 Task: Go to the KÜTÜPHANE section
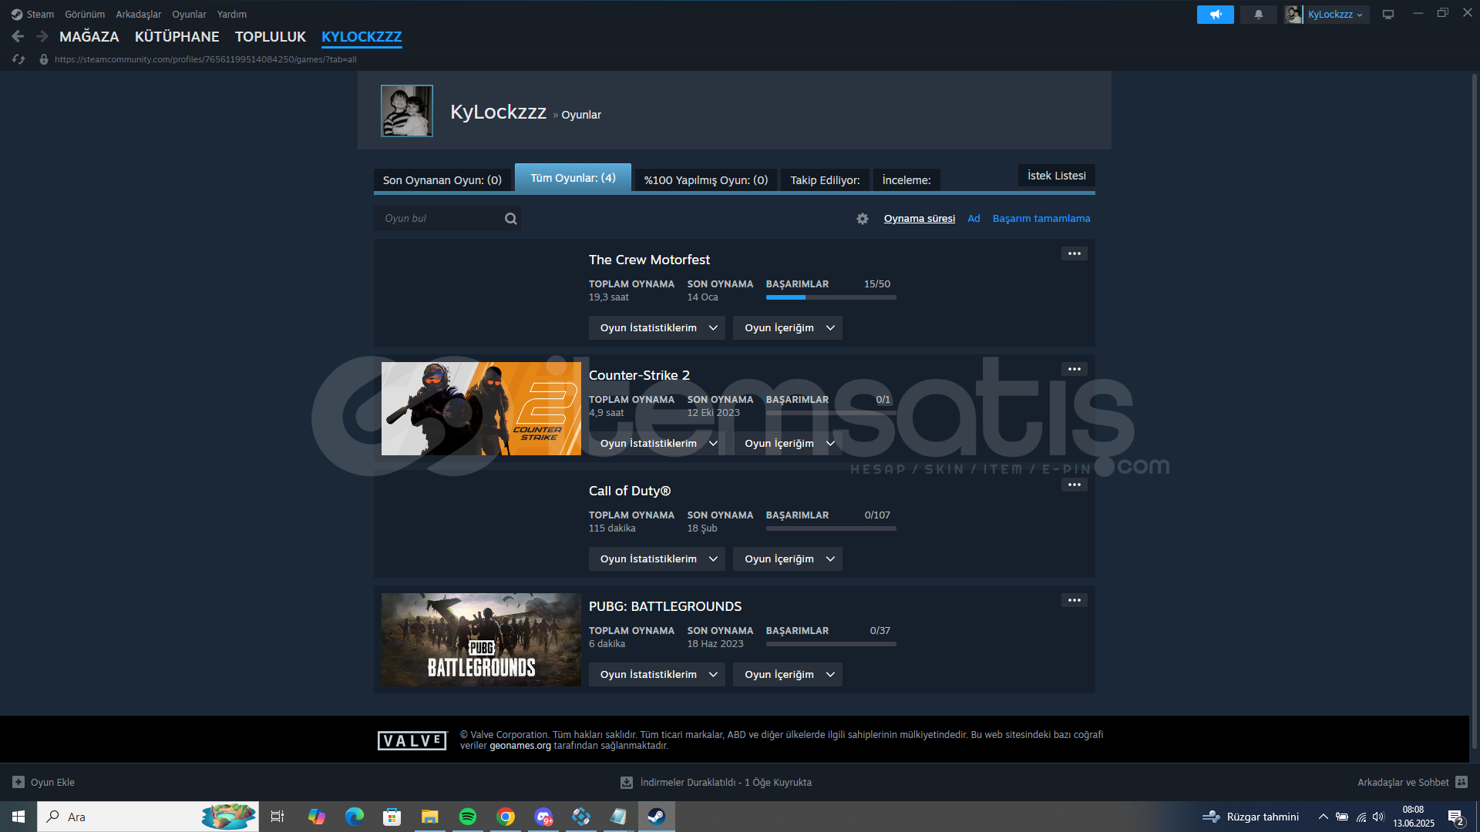177,37
